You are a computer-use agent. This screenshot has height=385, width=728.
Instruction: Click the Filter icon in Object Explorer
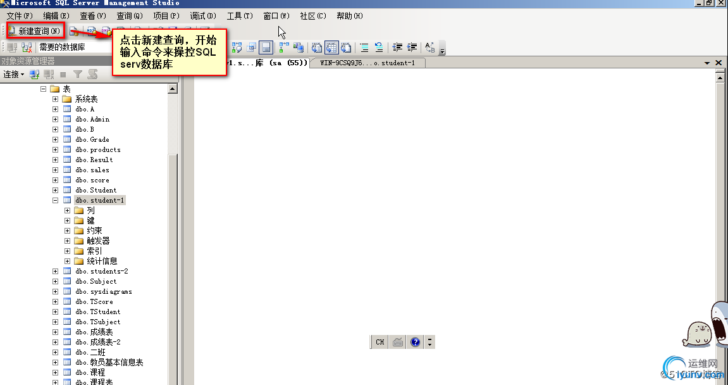78,74
